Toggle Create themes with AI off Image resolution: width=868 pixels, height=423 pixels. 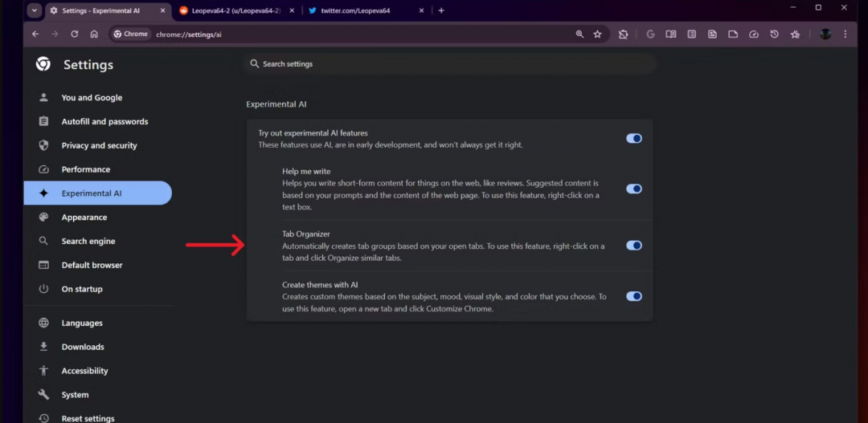pyautogui.click(x=634, y=296)
